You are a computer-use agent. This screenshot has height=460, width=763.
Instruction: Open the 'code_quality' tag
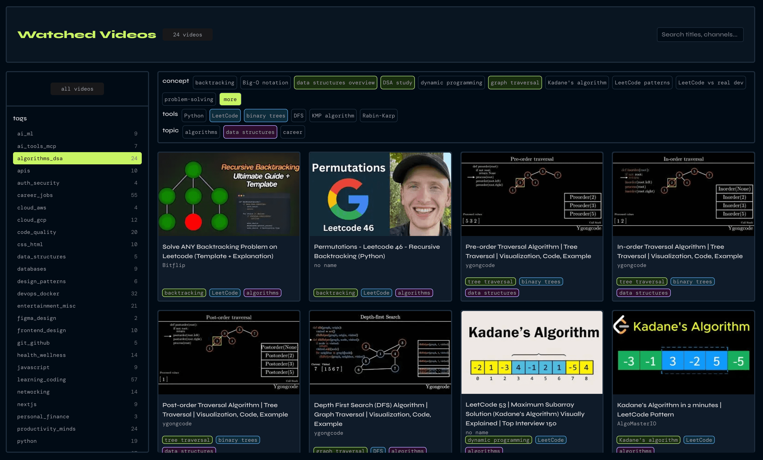click(77, 232)
